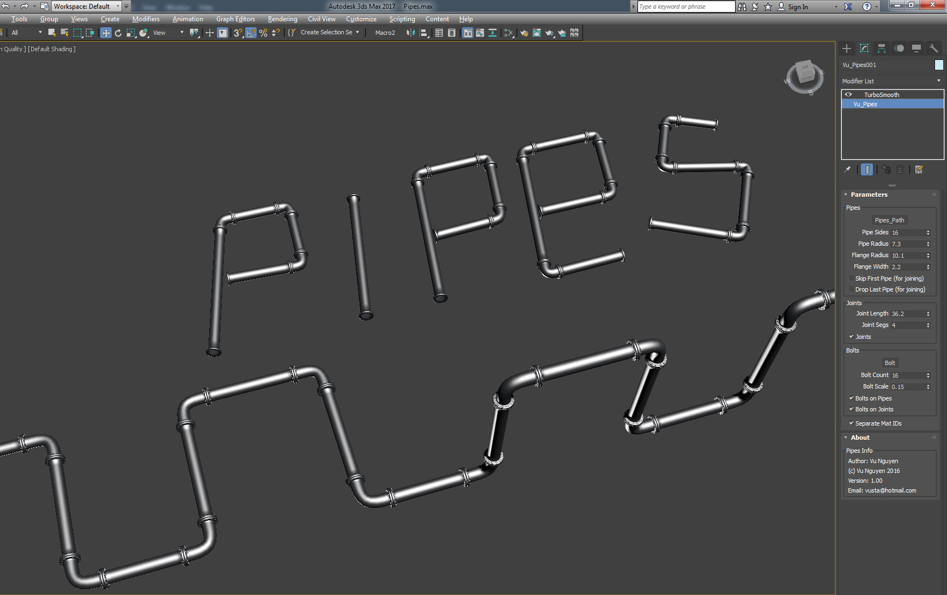Image resolution: width=947 pixels, height=595 pixels.
Task: Open the Create command panel tab
Action: (x=847, y=48)
